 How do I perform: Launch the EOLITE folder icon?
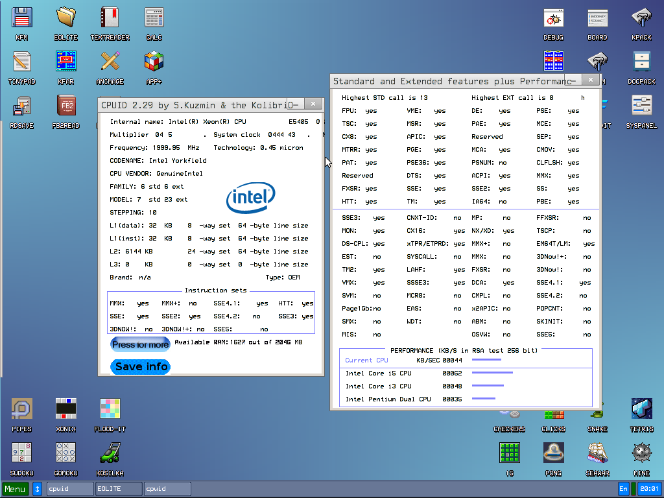click(65, 18)
